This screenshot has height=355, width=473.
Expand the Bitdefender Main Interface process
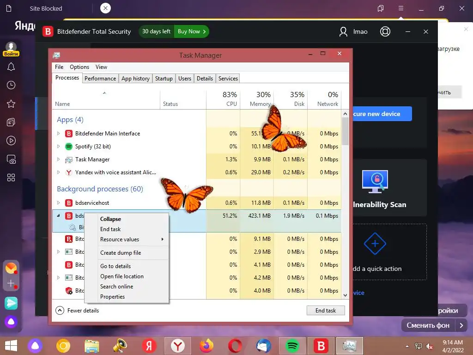(x=59, y=134)
